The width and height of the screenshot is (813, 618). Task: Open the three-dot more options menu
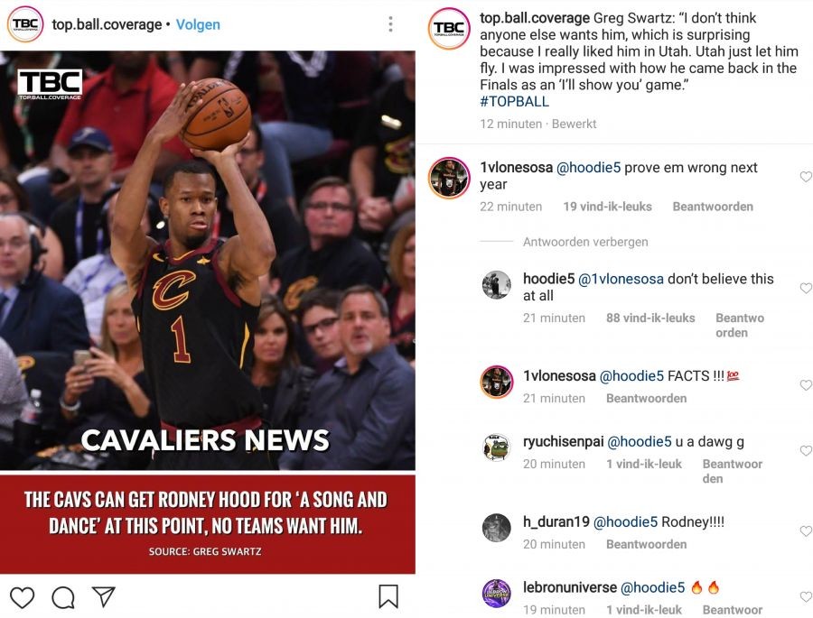point(390,23)
